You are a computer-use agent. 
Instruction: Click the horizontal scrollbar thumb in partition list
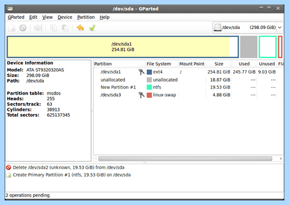click(x=185, y=159)
